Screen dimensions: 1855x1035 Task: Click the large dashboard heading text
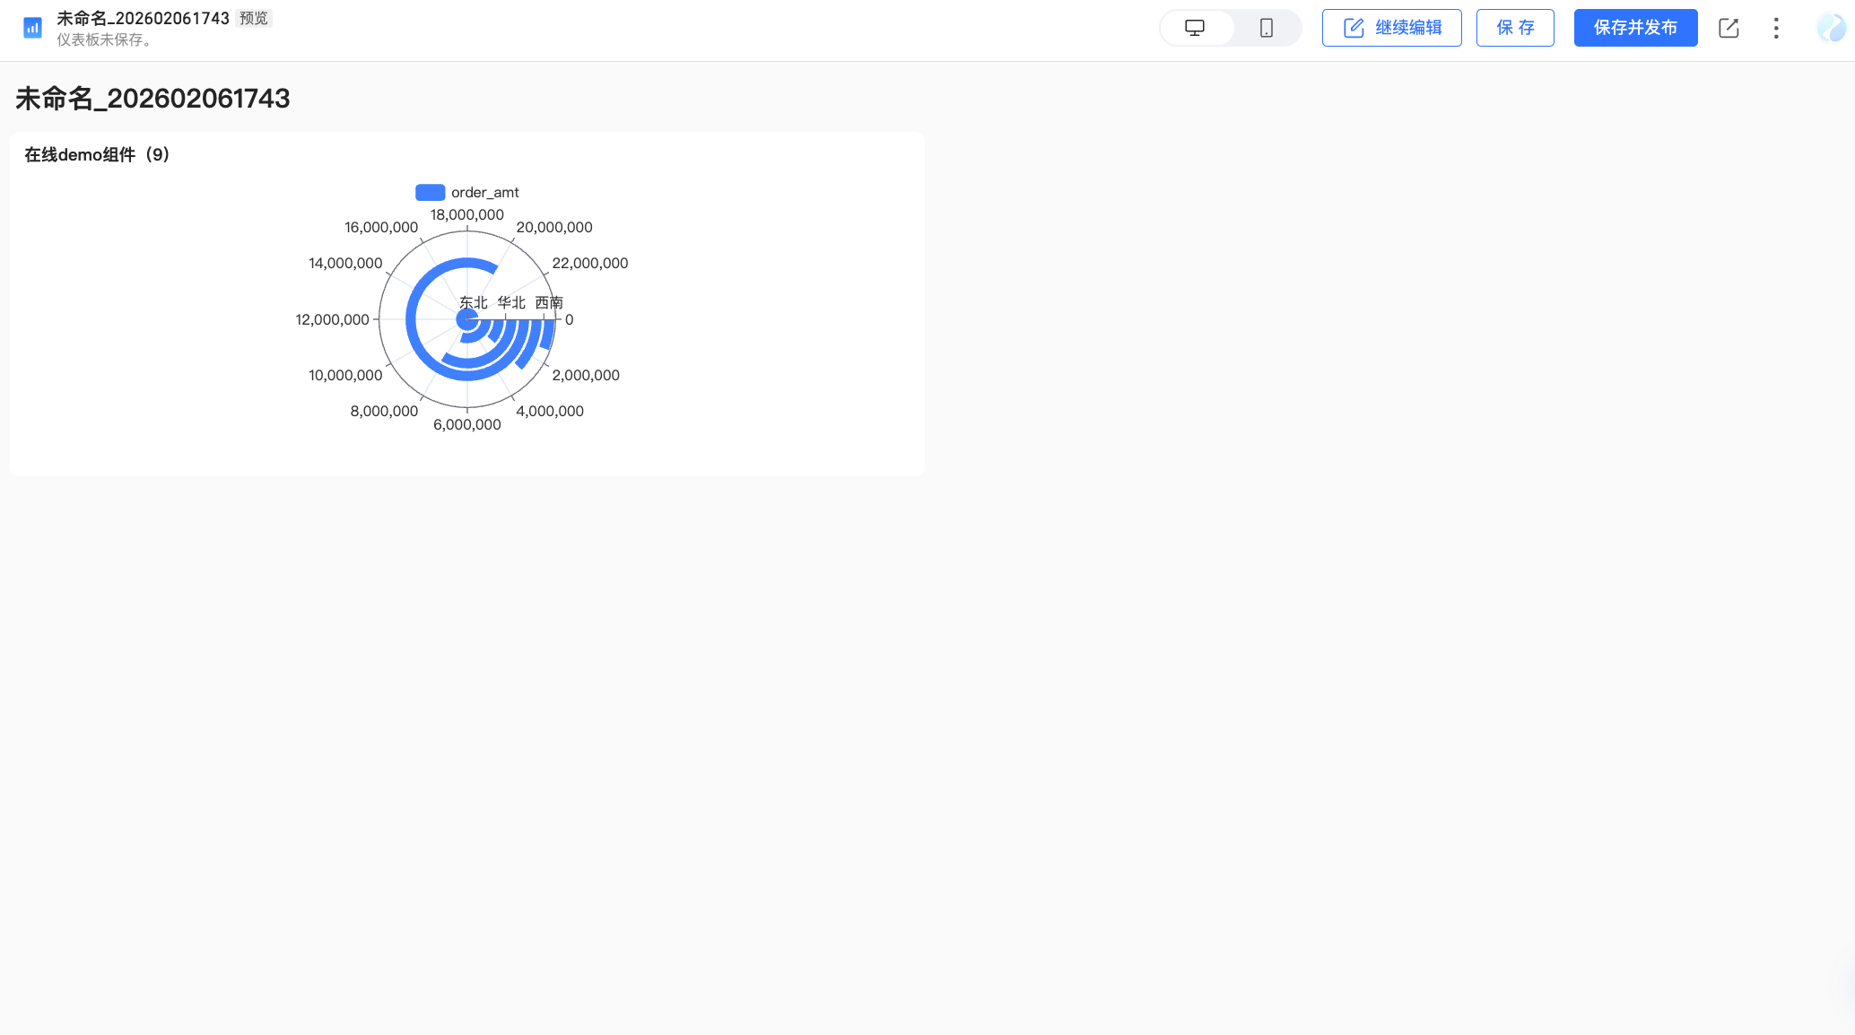click(152, 99)
